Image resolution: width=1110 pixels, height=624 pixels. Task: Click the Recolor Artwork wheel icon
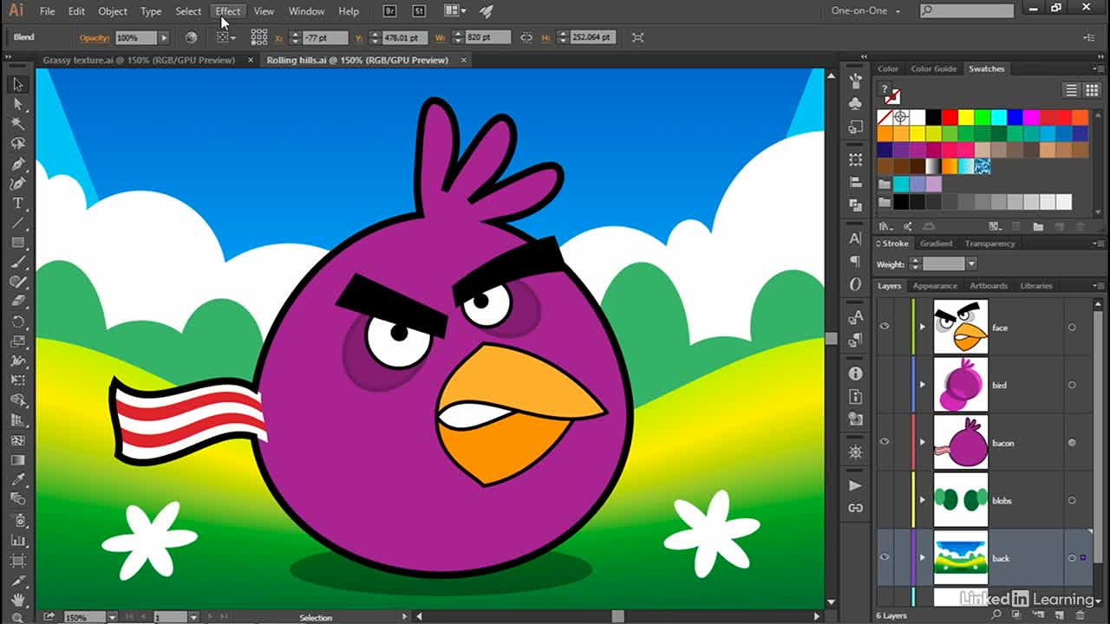pyautogui.click(x=191, y=37)
